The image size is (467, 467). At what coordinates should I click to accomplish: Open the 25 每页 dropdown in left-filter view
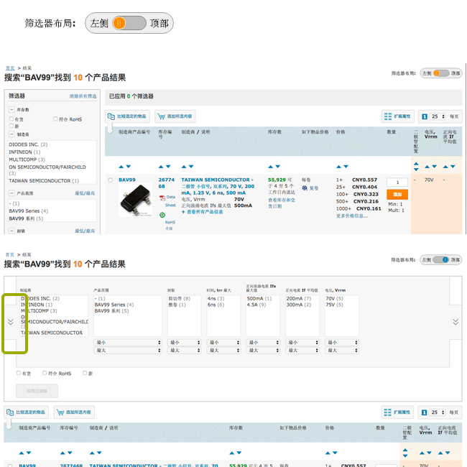click(x=438, y=116)
